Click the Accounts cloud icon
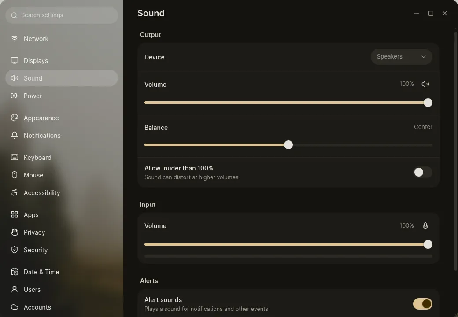This screenshot has width=458, height=317. 14,307
